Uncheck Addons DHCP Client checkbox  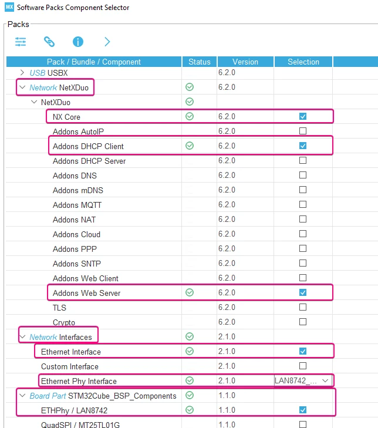[303, 146]
